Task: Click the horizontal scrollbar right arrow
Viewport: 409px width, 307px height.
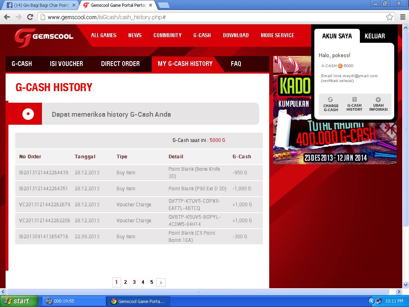Action: click(399, 291)
